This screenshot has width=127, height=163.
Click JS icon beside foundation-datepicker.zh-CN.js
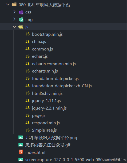27,86
